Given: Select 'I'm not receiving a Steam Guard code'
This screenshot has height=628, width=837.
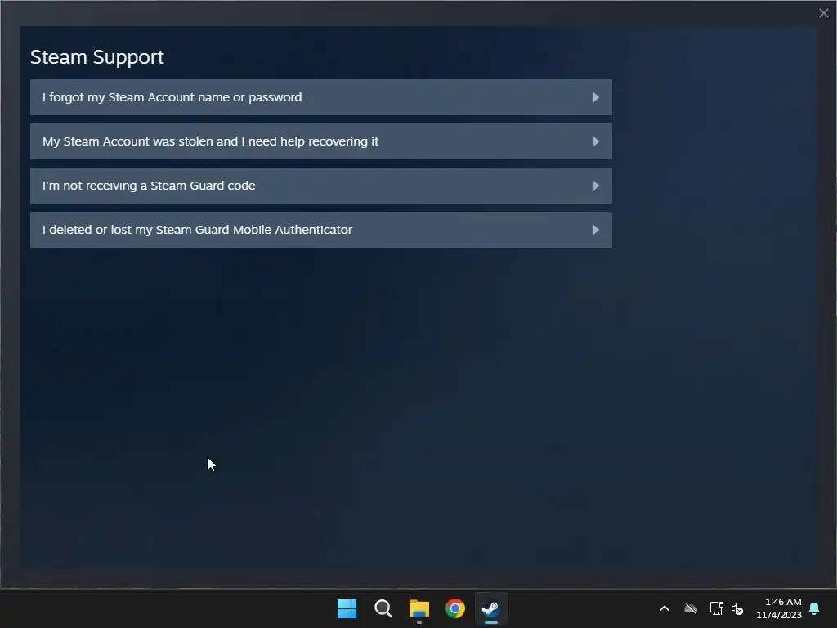Looking at the screenshot, I should pos(320,186).
